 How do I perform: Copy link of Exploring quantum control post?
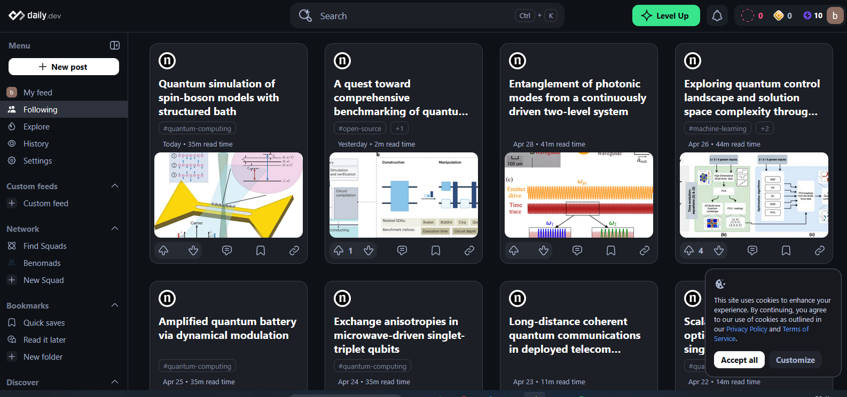tap(820, 250)
